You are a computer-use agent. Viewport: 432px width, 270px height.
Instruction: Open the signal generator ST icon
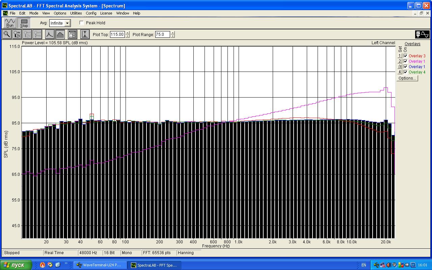click(x=422, y=34)
